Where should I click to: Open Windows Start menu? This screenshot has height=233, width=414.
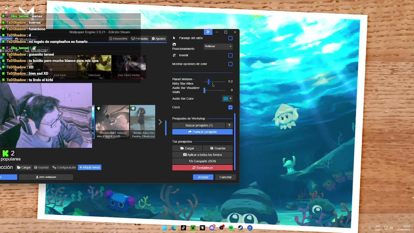[x=165, y=228]
